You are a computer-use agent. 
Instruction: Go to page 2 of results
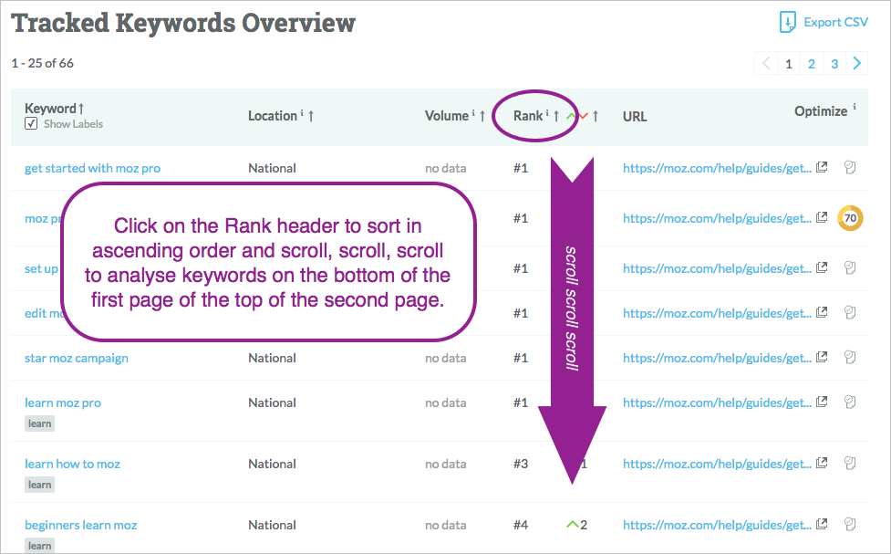pyautogui.click(x=811, y=64)
